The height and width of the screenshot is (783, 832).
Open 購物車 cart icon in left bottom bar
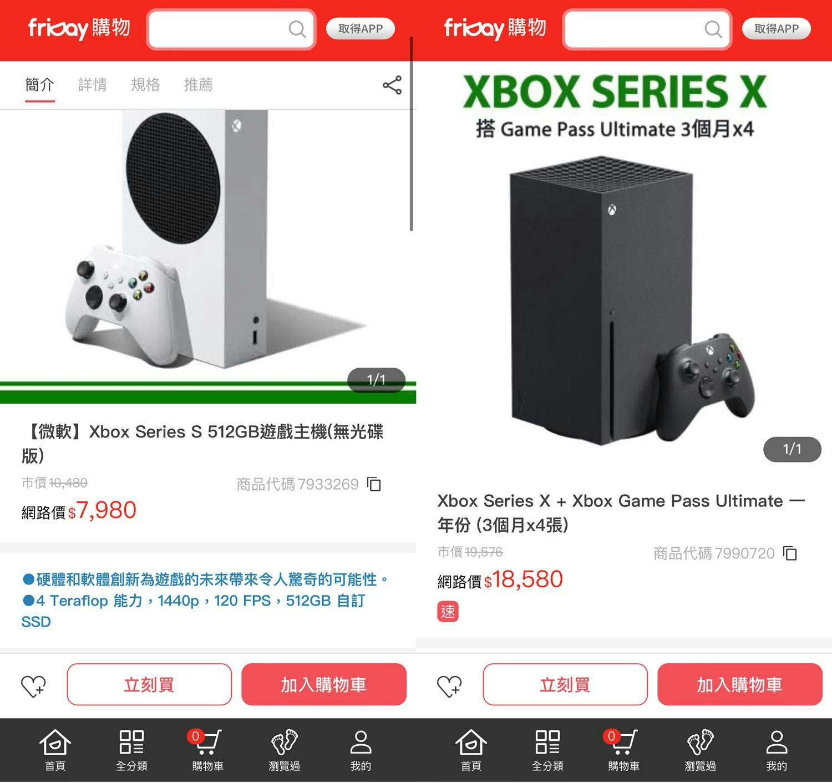(207, 750)
